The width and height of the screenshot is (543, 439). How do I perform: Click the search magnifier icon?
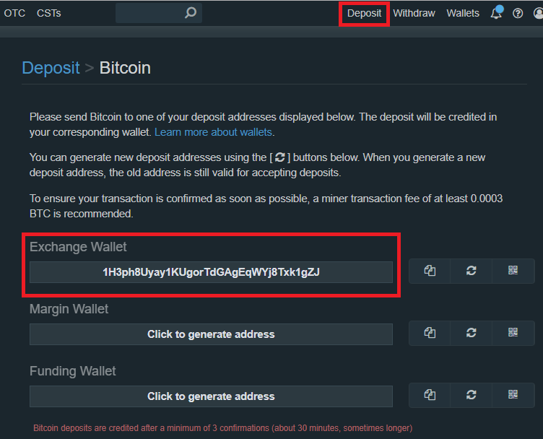(x=191, y=13)
